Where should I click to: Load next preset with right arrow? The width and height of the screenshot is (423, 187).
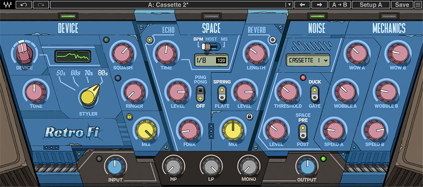click(x=319, y=5)
